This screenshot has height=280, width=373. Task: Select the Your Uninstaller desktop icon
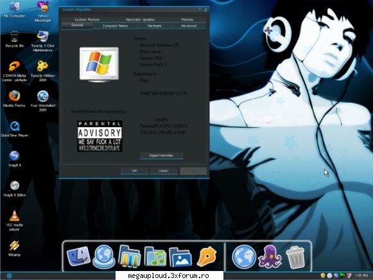click(43, 101)
